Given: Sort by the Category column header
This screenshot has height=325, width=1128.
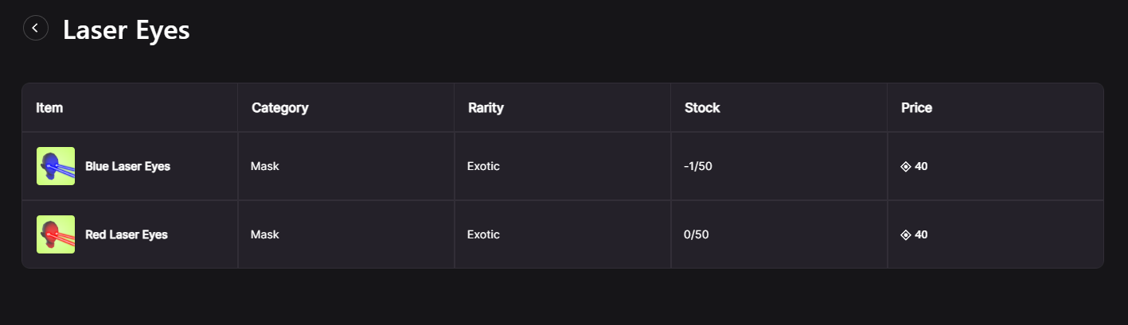Looking at the screenshot, I should pyautogui.click(x=279, y=108).
